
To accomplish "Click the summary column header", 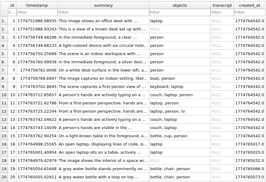I will [x=103, y=5].
